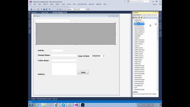190x107 pixels.
Task: Click the Save All toolbar icon
Action: click(x=46, y=9)
